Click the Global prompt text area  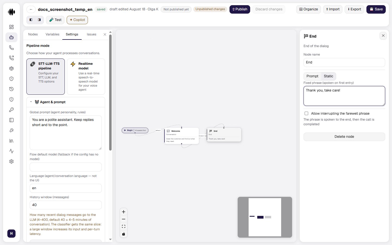(66, 133)
